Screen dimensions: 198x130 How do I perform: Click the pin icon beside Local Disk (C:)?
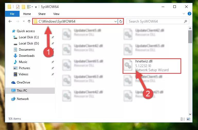[53, 37]
